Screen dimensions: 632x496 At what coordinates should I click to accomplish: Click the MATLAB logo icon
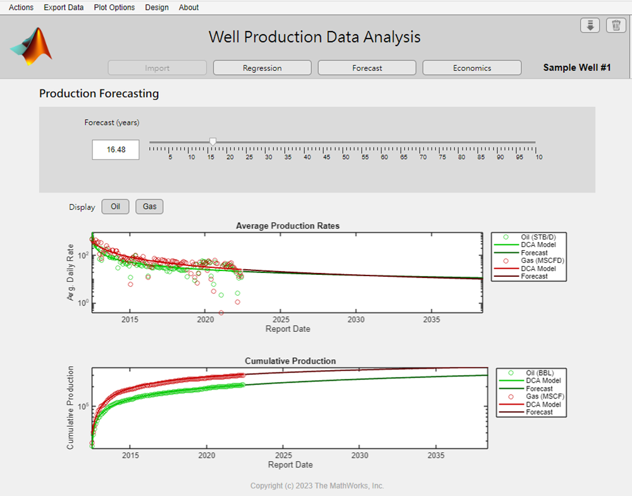tap(30, 48)
